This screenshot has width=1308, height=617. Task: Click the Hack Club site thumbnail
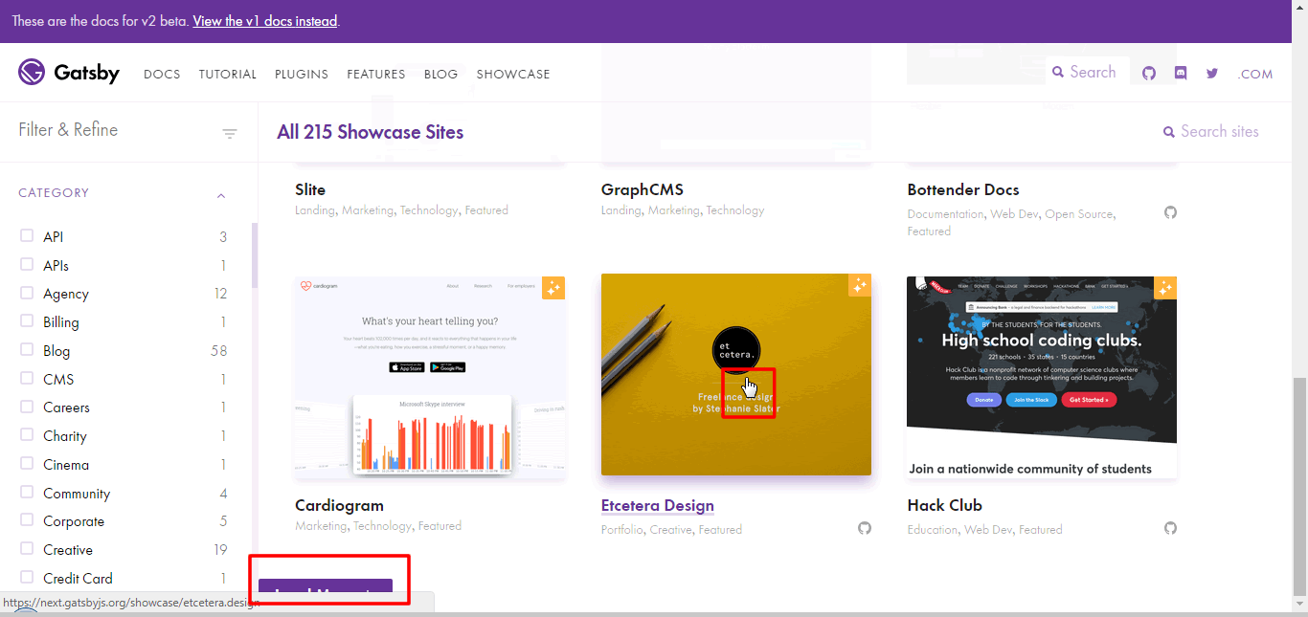point(1042,377)
